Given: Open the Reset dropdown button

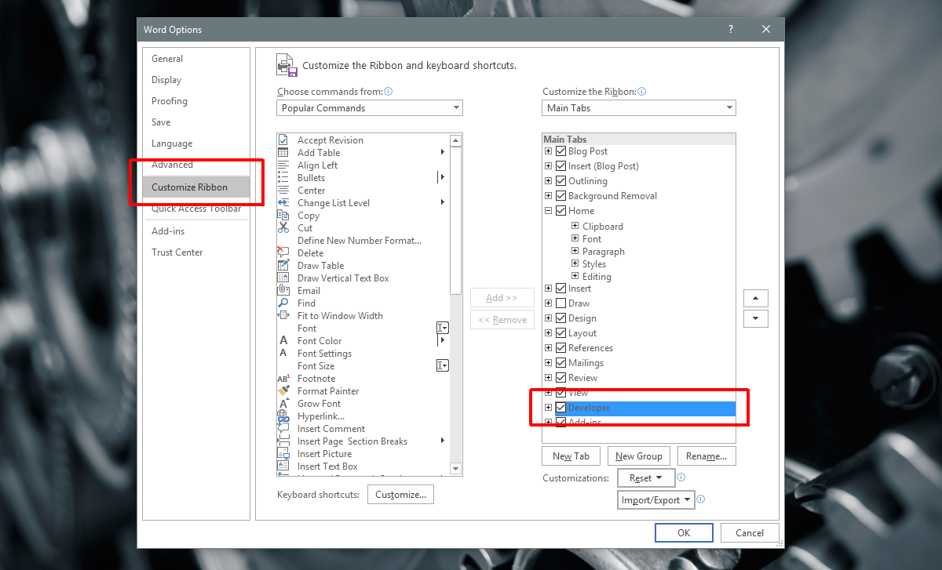Looking at the screenshot, I should [646, 477].
